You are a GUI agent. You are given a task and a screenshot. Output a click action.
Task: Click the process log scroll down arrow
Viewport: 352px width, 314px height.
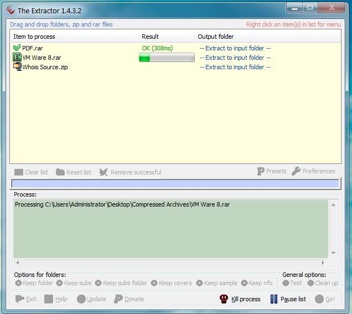click(333, 253)
